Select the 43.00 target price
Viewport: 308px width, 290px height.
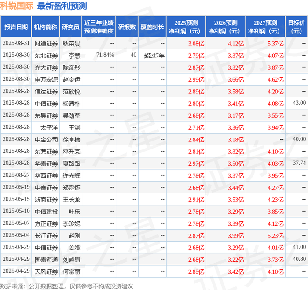[299, 103]
